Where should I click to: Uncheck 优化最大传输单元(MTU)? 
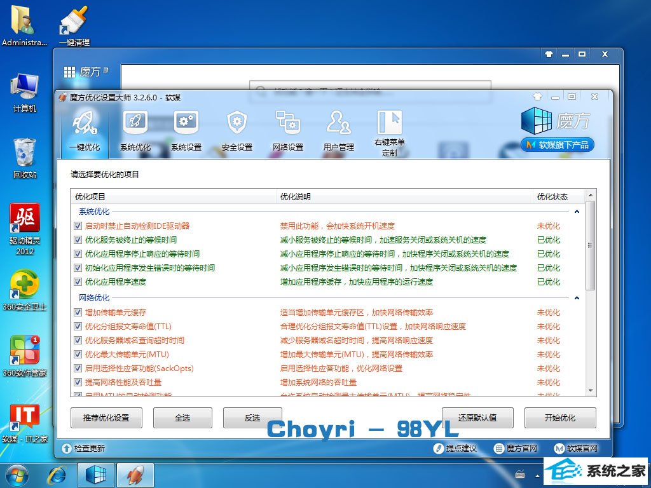(x=78, y=355)
